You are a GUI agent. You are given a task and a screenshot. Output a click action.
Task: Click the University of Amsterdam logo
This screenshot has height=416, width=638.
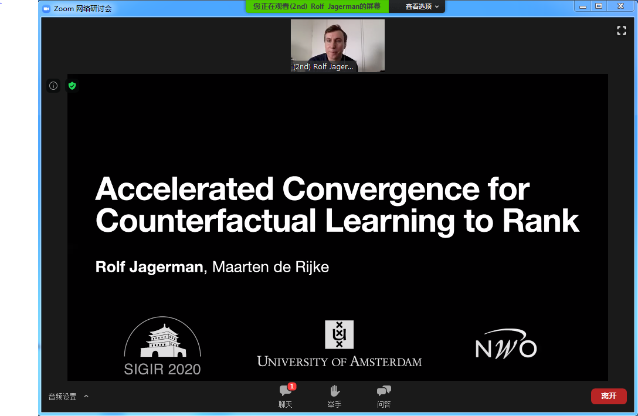[339, 344]
